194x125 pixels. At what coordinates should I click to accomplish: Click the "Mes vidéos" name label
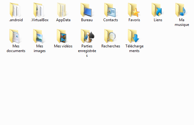click(63, 46)
